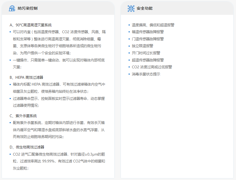Click the 消毒杀菌状态提示 list item
The image size is (236, 180).
146,74
